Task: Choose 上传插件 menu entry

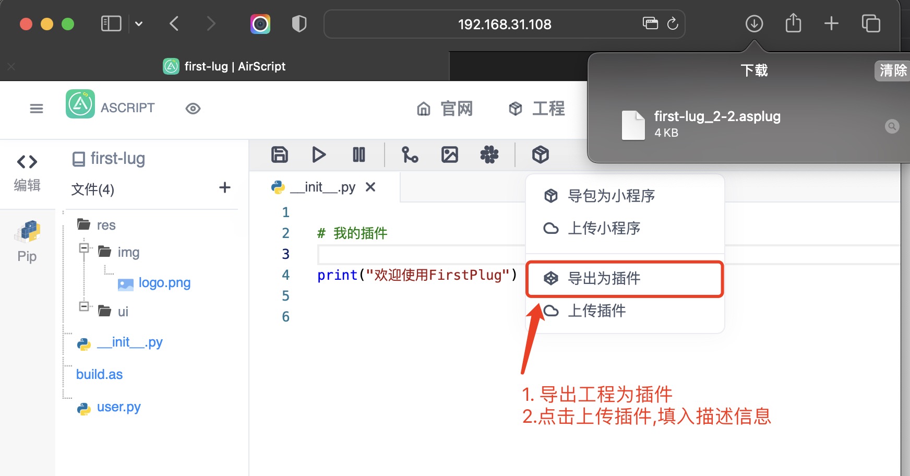Action: [x=625, y=311]
